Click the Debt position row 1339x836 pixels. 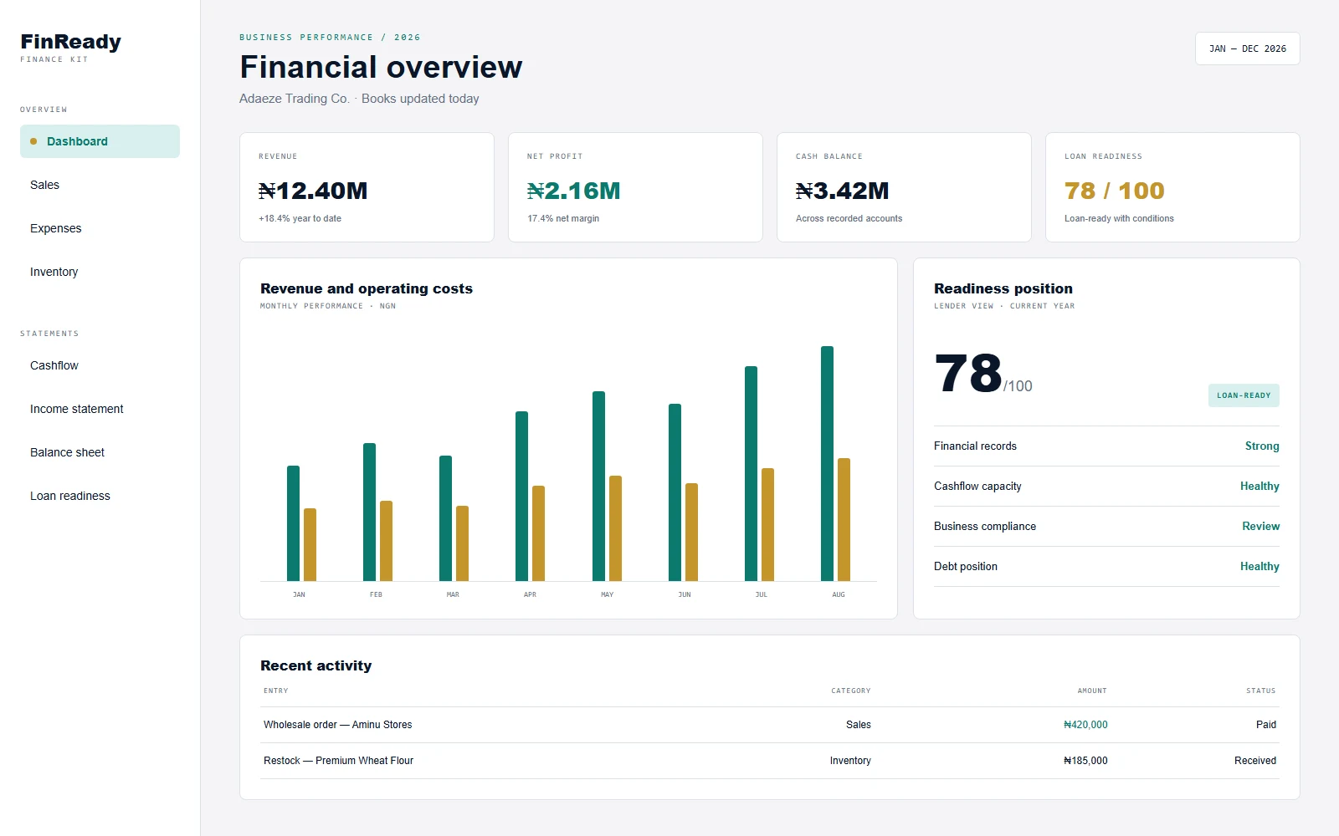pyautogui.click(x=1106, y=567)
